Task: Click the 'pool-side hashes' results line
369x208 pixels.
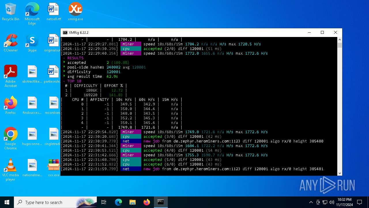Action: click(104, 67)
